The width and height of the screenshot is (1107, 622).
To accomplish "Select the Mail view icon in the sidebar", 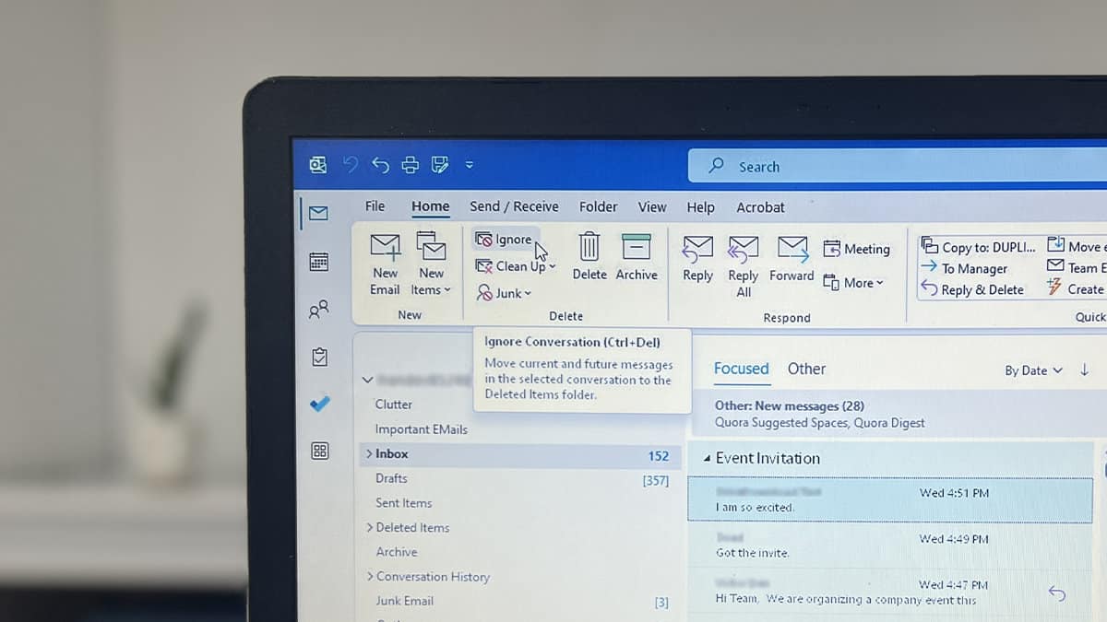I will [317, 212].
